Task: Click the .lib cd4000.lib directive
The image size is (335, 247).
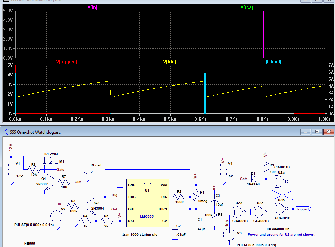Action: [x=278, y=229]
